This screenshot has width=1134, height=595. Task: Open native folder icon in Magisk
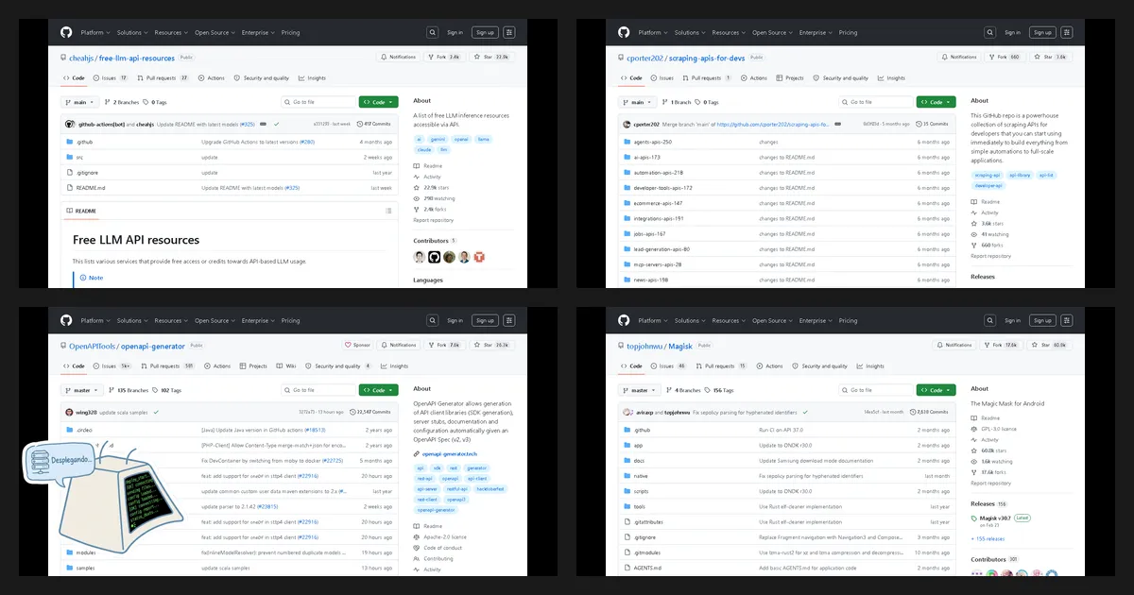(x=627, y=476)
